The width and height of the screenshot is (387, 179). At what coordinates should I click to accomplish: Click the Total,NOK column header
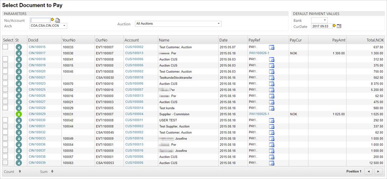click(375, 40)
